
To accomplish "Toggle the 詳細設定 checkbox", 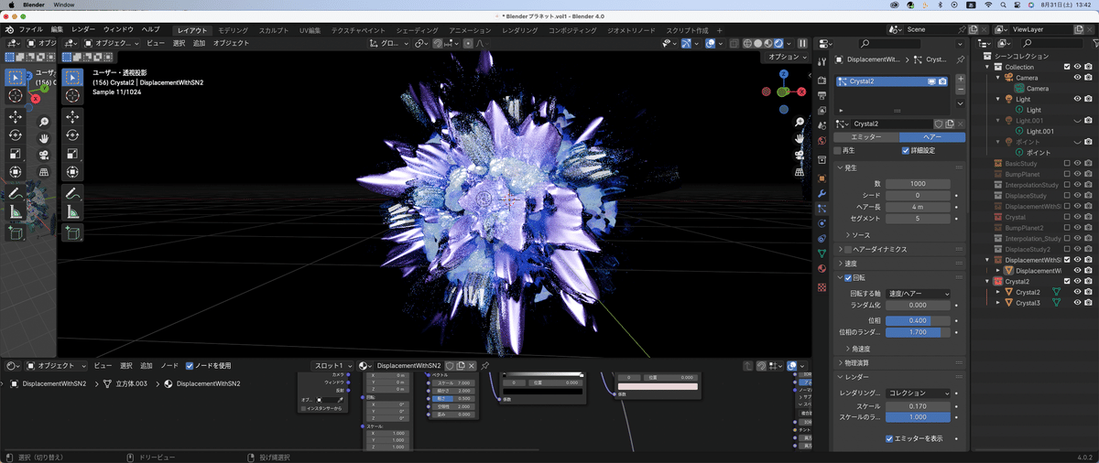I will tap(906, 150).
